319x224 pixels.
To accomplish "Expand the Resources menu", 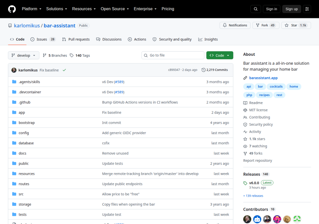I will click(84, 9).
